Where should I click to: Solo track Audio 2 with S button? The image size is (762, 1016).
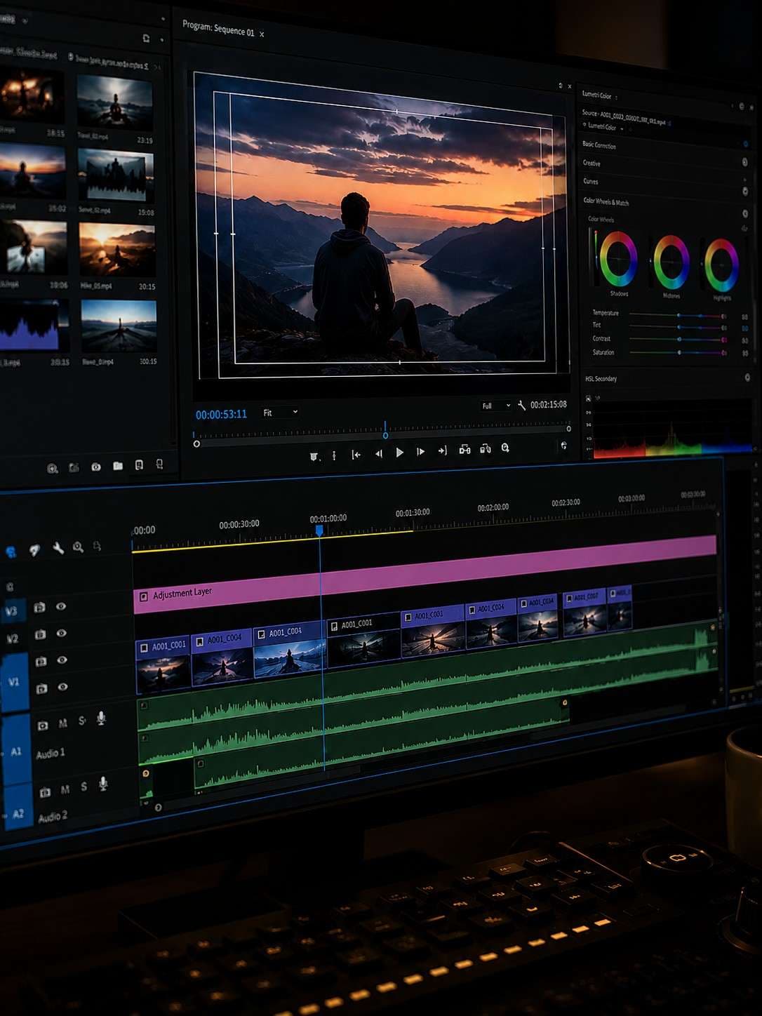pos(84,787)
